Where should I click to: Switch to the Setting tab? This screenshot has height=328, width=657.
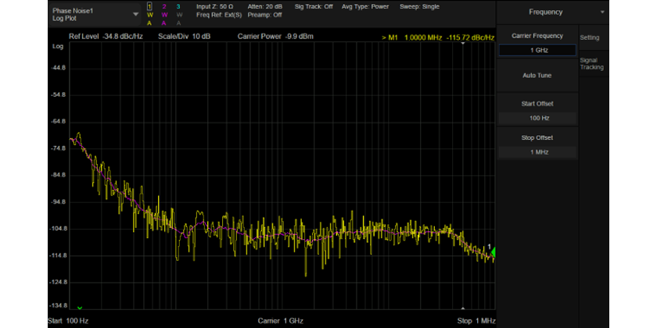coord(589,37)
